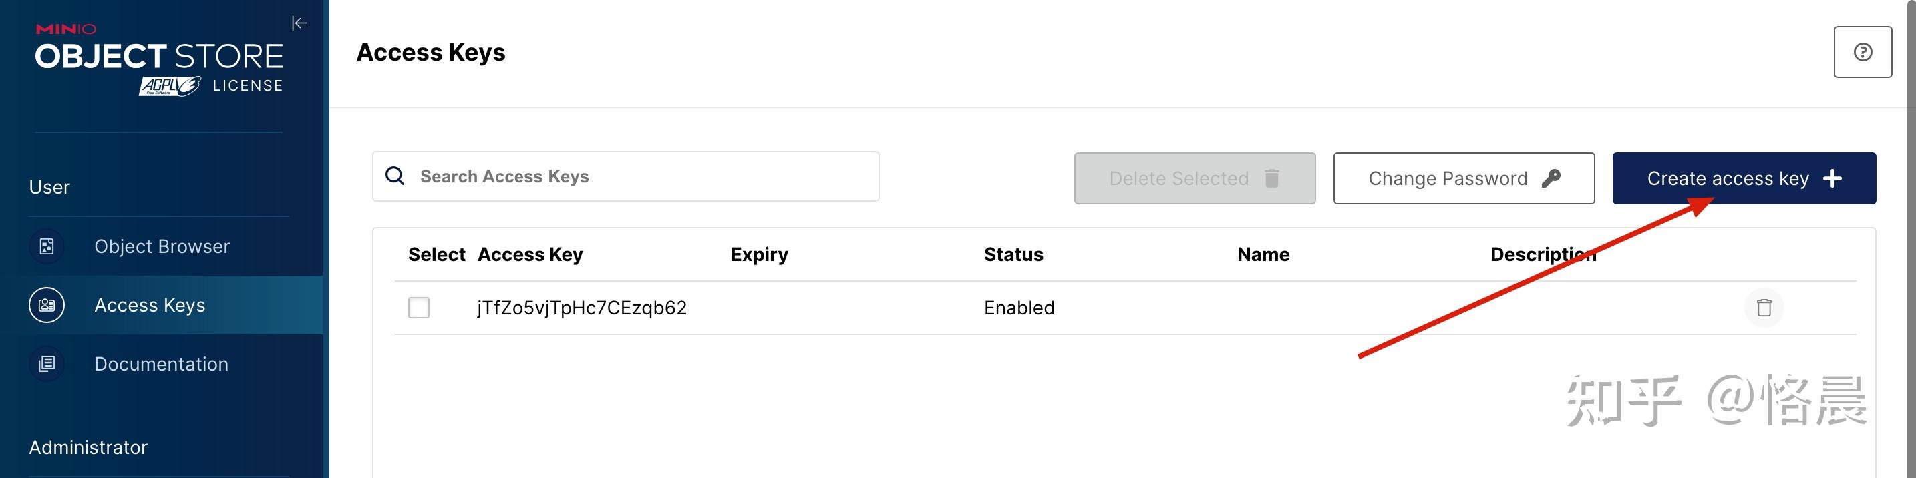This screenshot has height=478, width=1916.
Task: Click the Administrator section label
Action: pos(88,447)
